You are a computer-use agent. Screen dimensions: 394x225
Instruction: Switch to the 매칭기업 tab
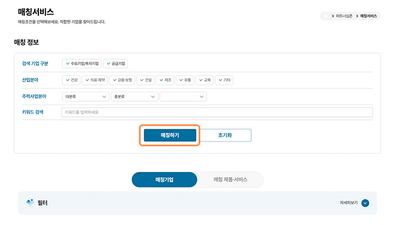point(164,179)
